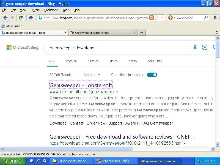Screen dimensions: 220x165
Task: Reload the page with the refresh icon
Action: pyautogui.click(x=21, y=18)
